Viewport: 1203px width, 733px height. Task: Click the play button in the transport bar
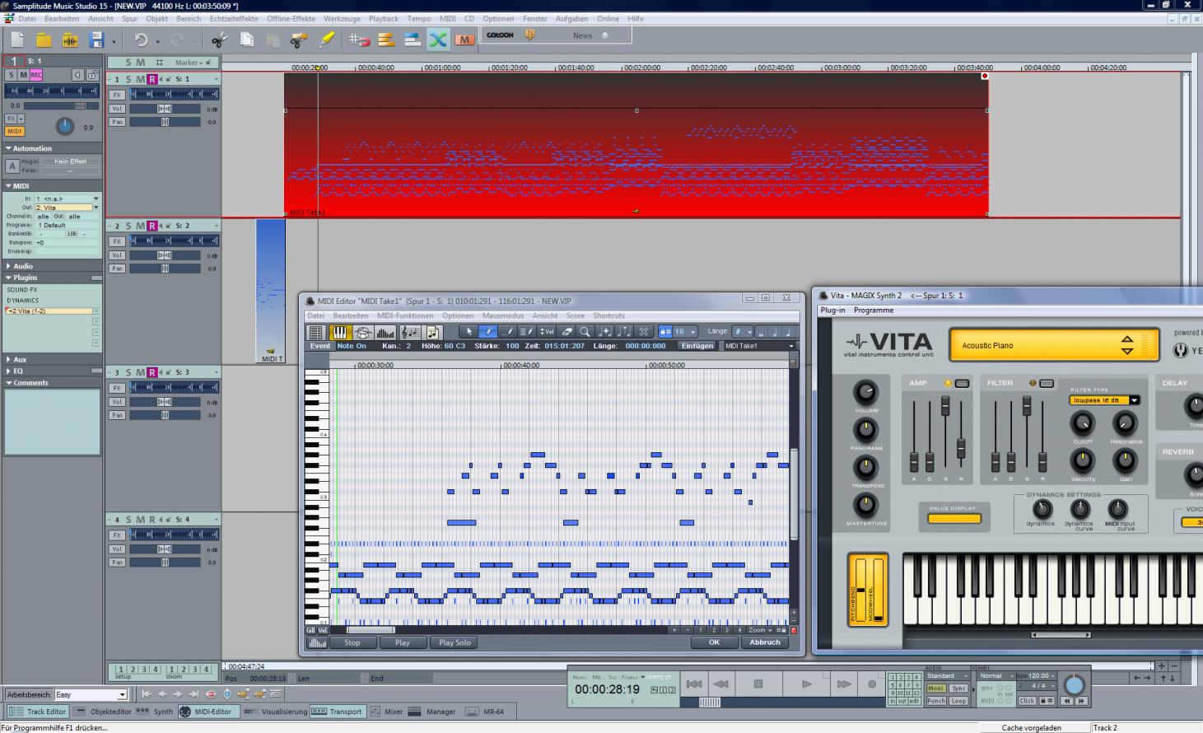coord(807,684)
